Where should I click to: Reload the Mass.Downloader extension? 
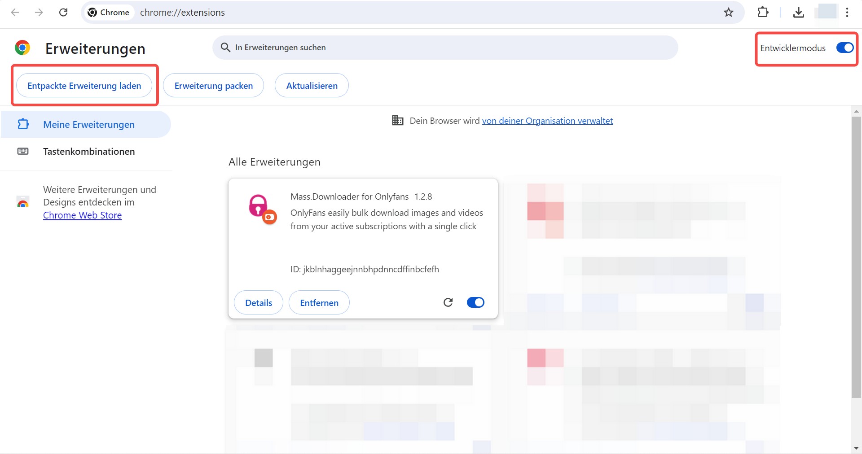448,302
